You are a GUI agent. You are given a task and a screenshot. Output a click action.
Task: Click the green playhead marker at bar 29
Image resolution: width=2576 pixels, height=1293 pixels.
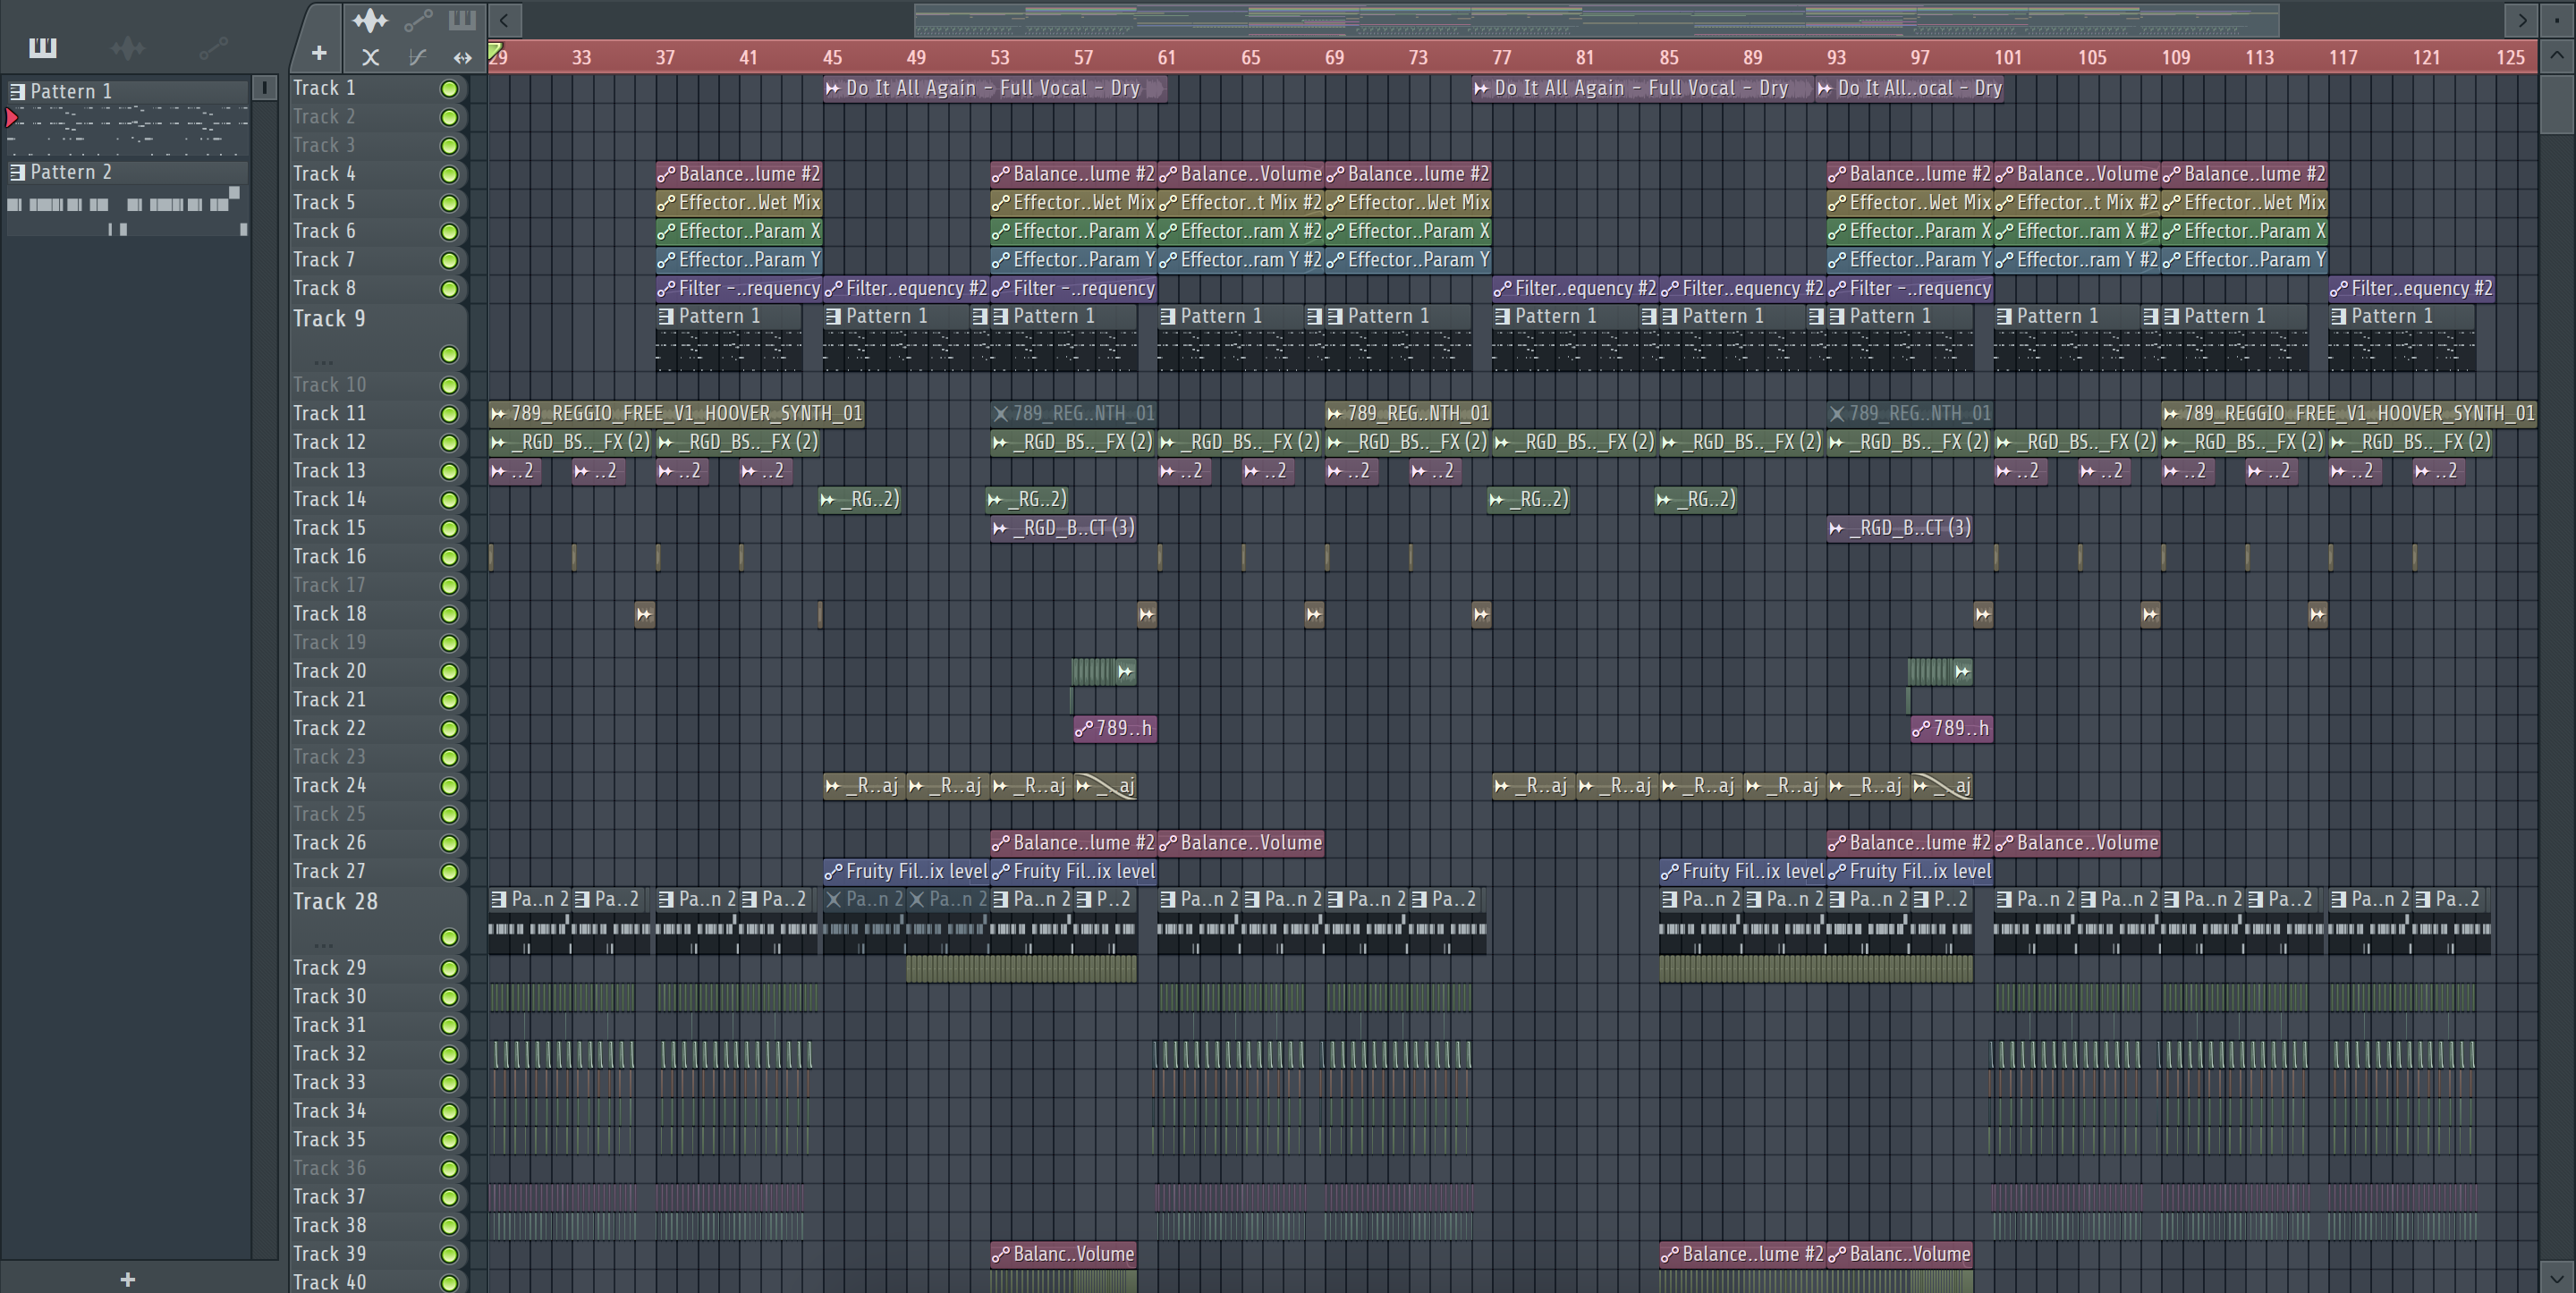point(494,50)
